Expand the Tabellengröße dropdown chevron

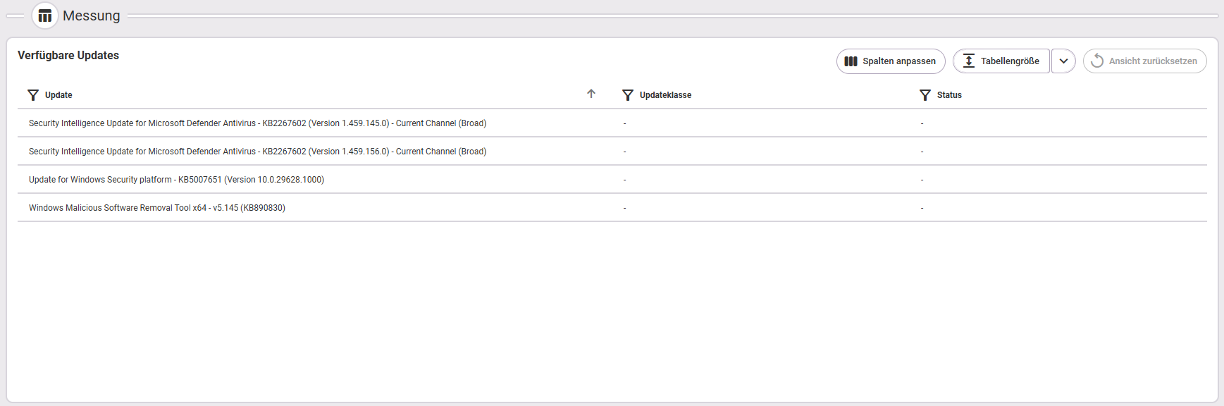[1063, 61]
